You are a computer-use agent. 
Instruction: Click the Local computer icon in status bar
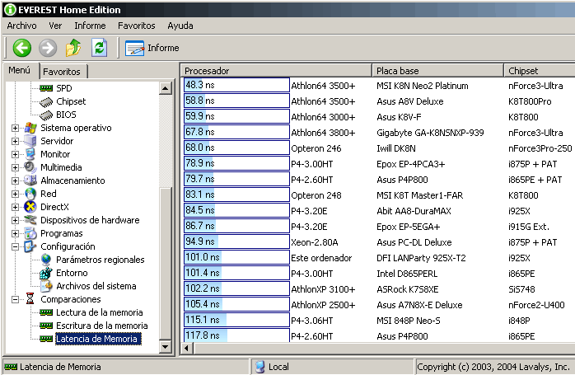pos(260,367)
